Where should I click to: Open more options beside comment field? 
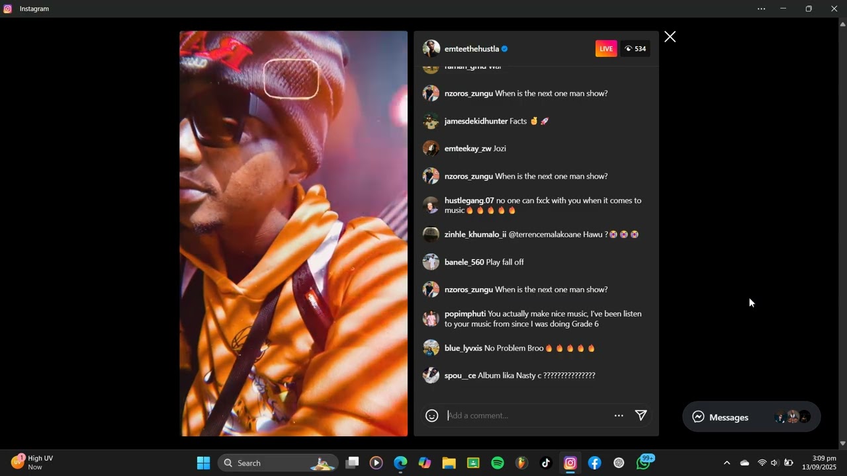point(619,416)
